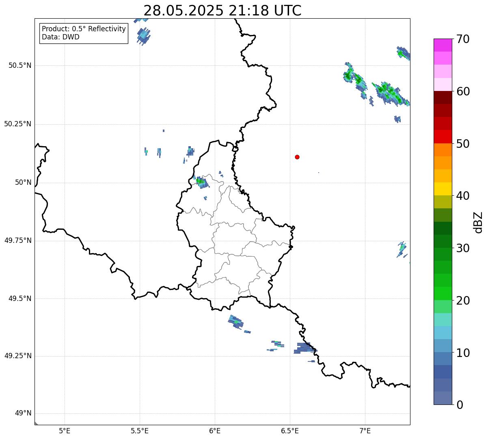This screenshot has height=439, width=488.
Task: Click the colorbar tick label 50
Action: pos(463,144)
